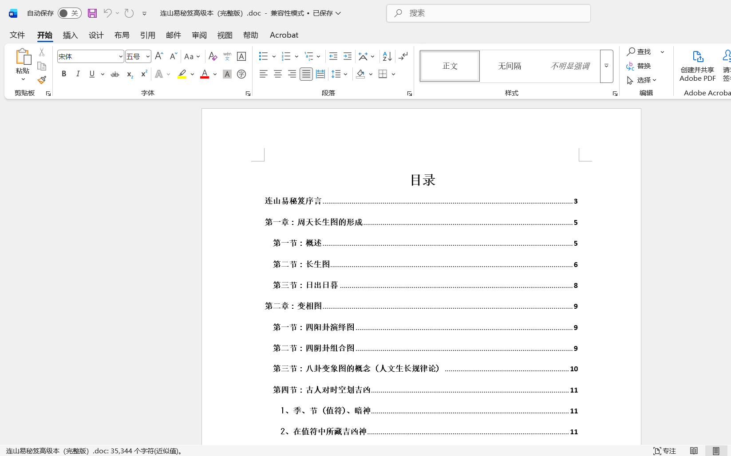The height and width of the screenshot is (456, 731).
Task: Center align text
Action: pyautogui.click(x=278, y=74)
